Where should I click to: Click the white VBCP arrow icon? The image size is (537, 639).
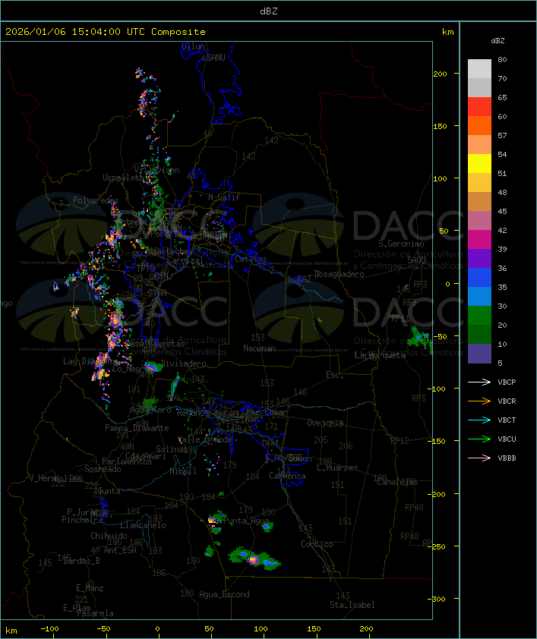479,382
